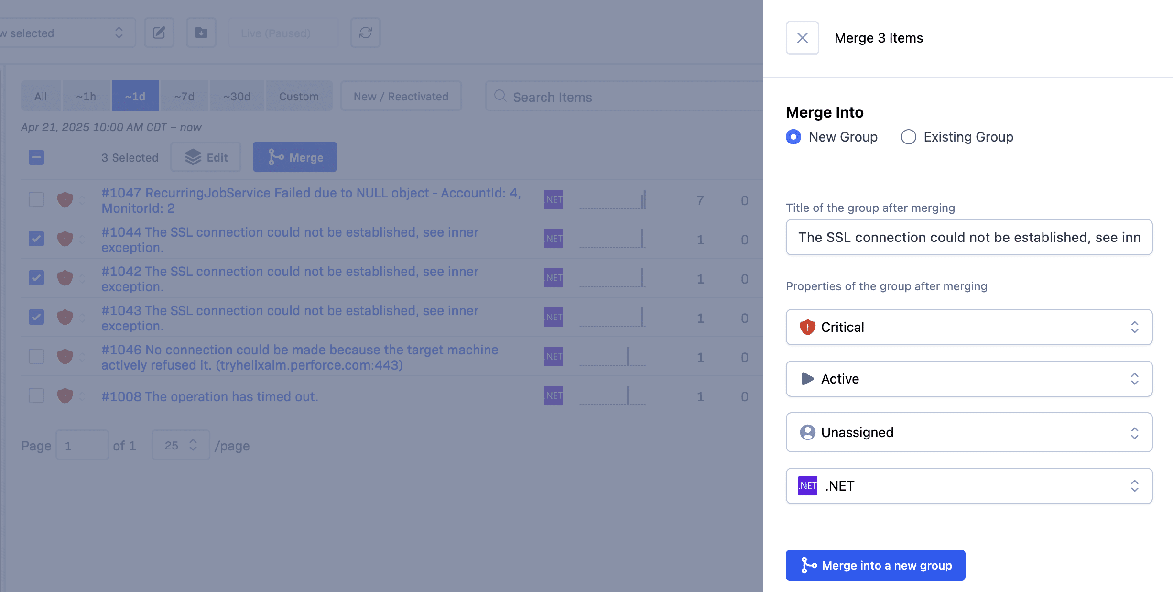Click the Merge into a new group button
Screen dimensions: 1173x592
(875, 565)
